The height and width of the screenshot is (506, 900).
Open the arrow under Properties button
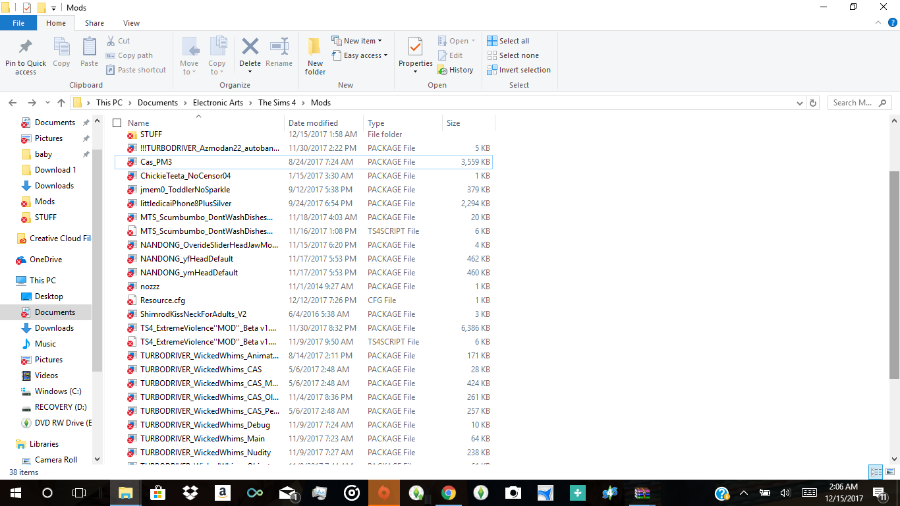(x=415, y=72)
